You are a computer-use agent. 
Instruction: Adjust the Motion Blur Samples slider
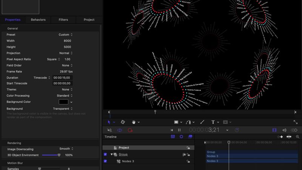(x=40, y=169)
